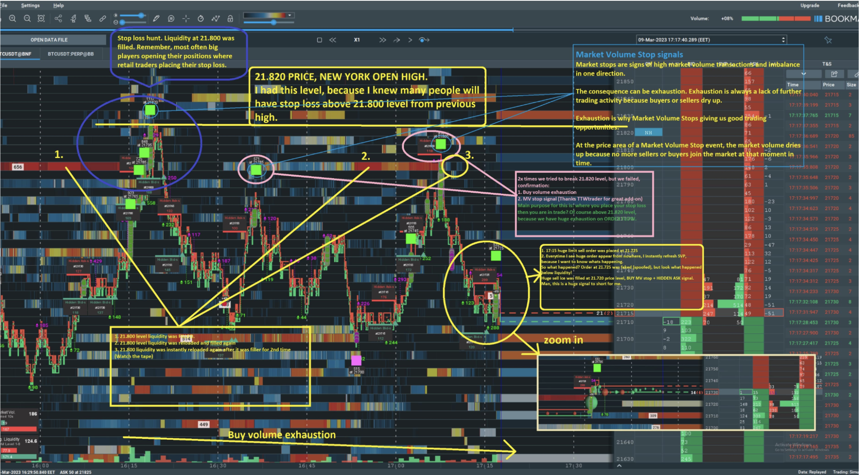Click the Upgrade link
The height and width of the screenshot is (475, 859).
[810, 5]
